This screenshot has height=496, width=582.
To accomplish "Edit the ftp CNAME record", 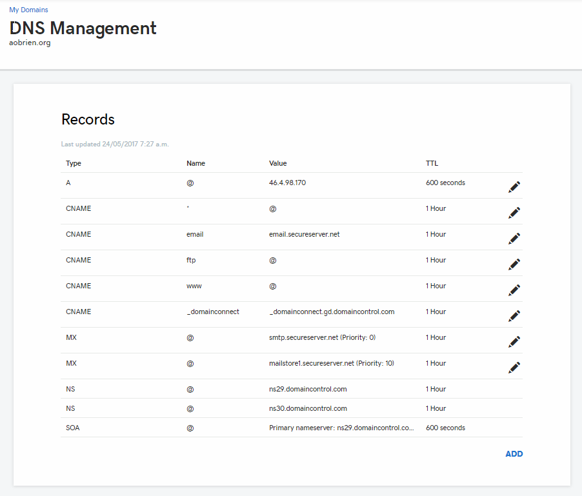I will pyautogui.click(x=514, y=264).
